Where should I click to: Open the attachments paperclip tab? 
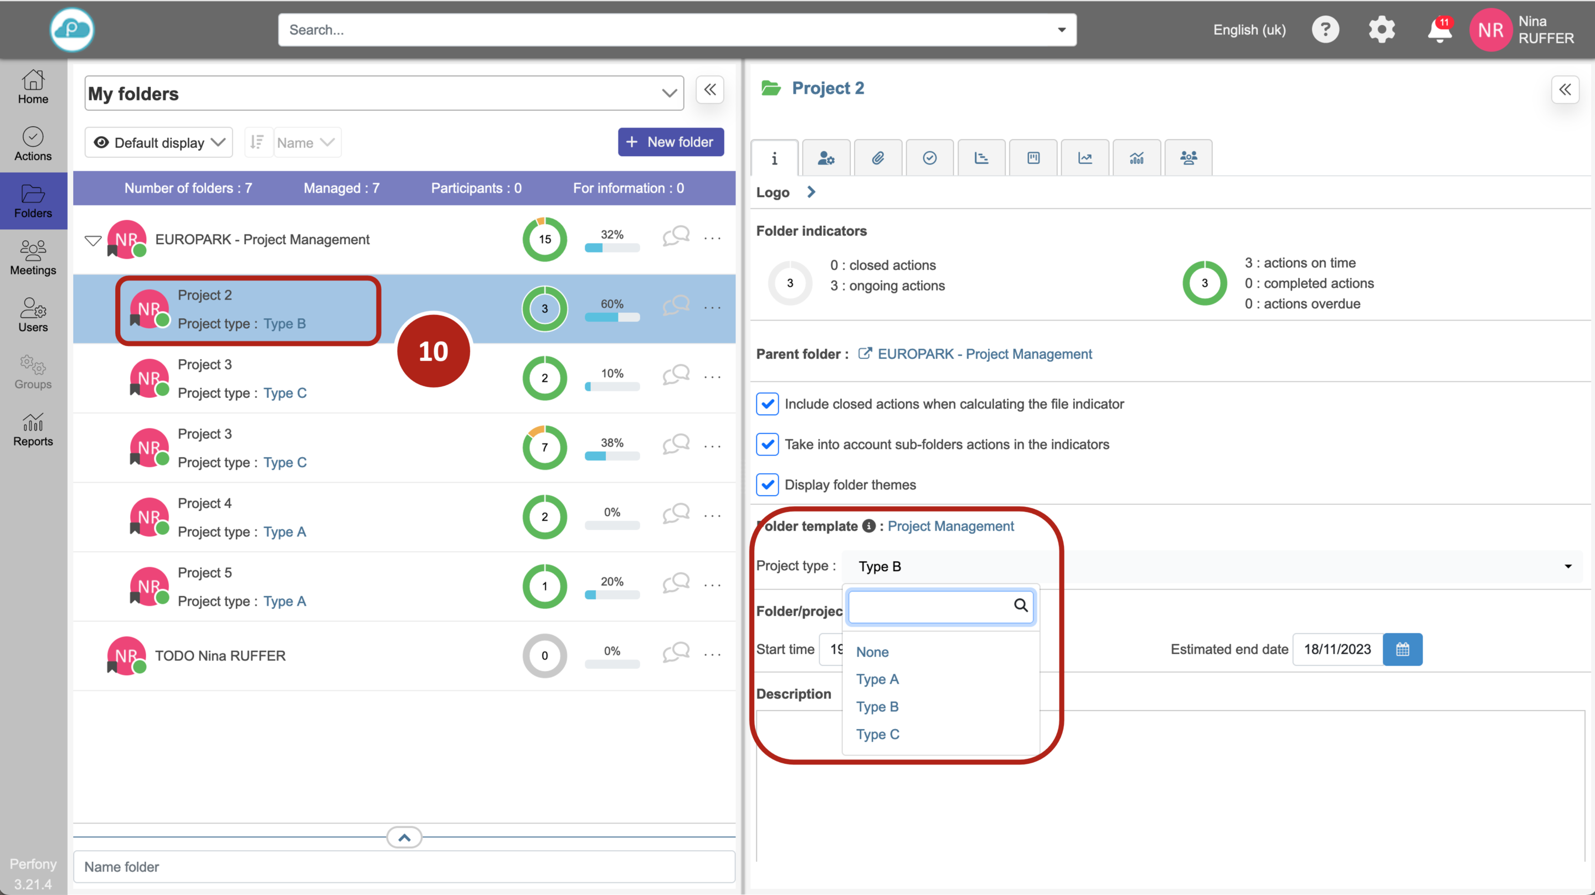tap(877, 158)
